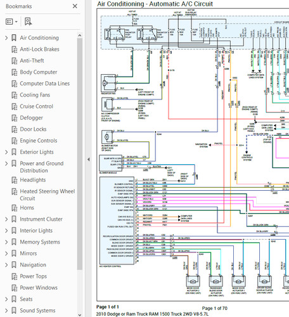
Task: Click the find current bookmark icon
Action: pos(28,22)
